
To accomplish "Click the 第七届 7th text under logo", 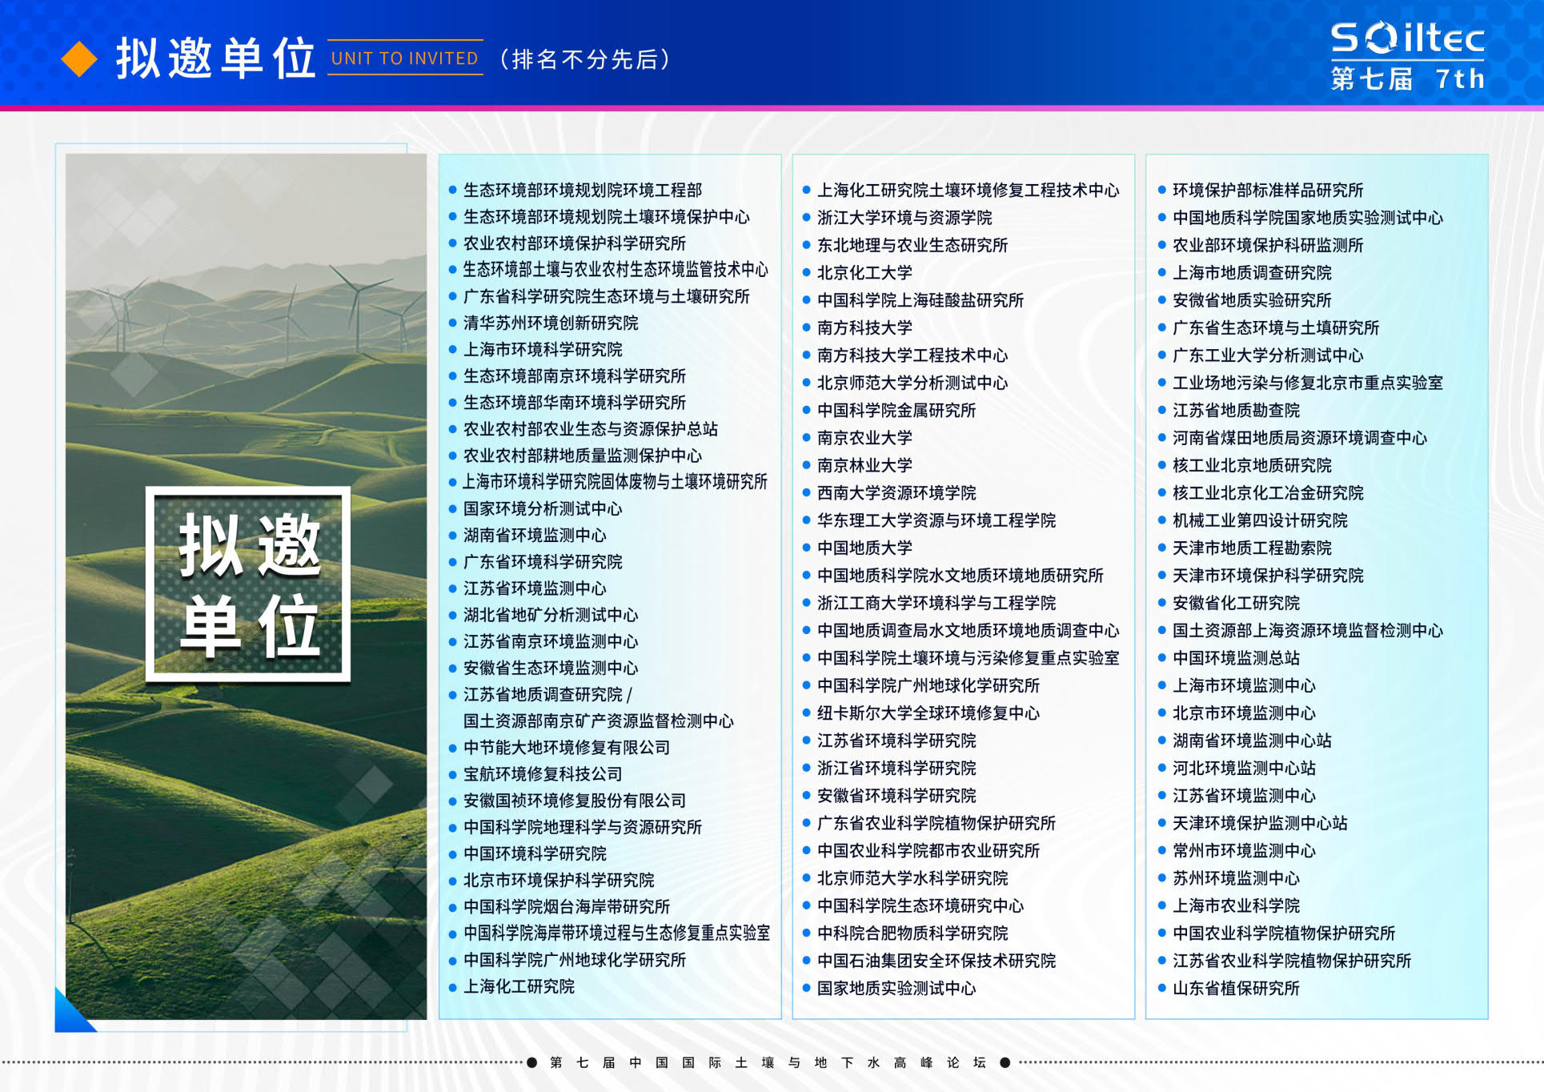I will (x=1407, y=78).
